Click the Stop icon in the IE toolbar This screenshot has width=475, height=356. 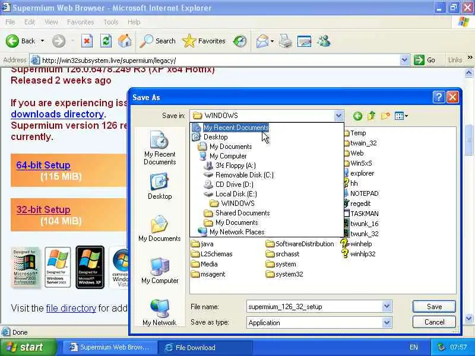click(87, 41)
